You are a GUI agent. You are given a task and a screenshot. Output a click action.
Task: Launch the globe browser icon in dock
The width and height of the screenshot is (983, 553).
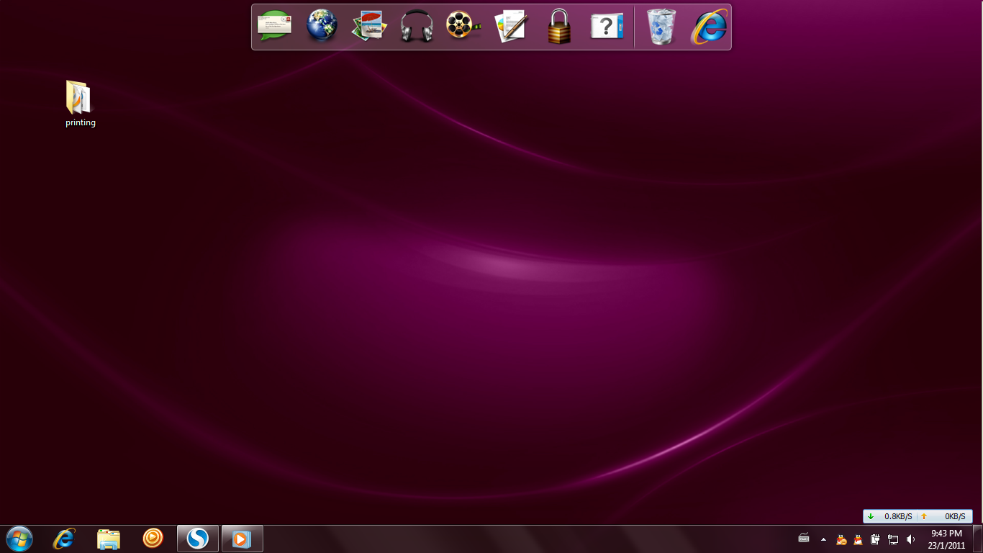click(322, 26)
